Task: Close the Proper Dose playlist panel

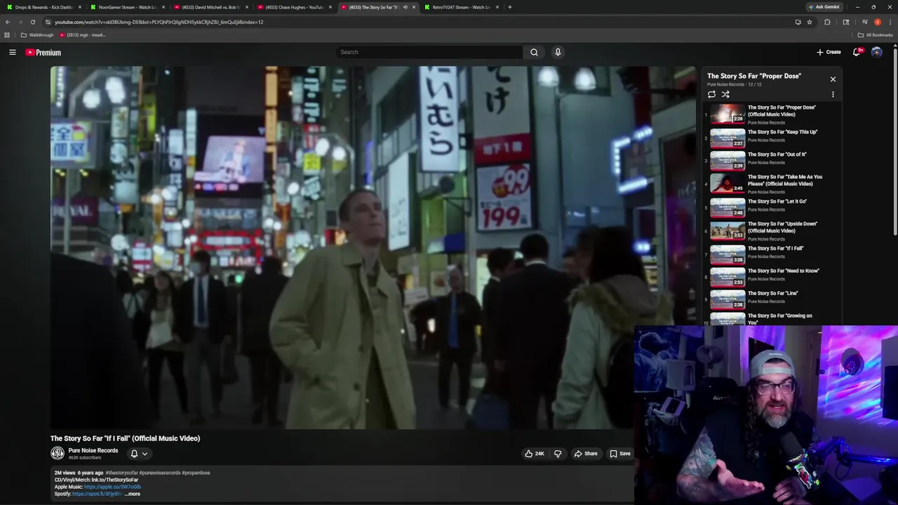Action: 833,79
